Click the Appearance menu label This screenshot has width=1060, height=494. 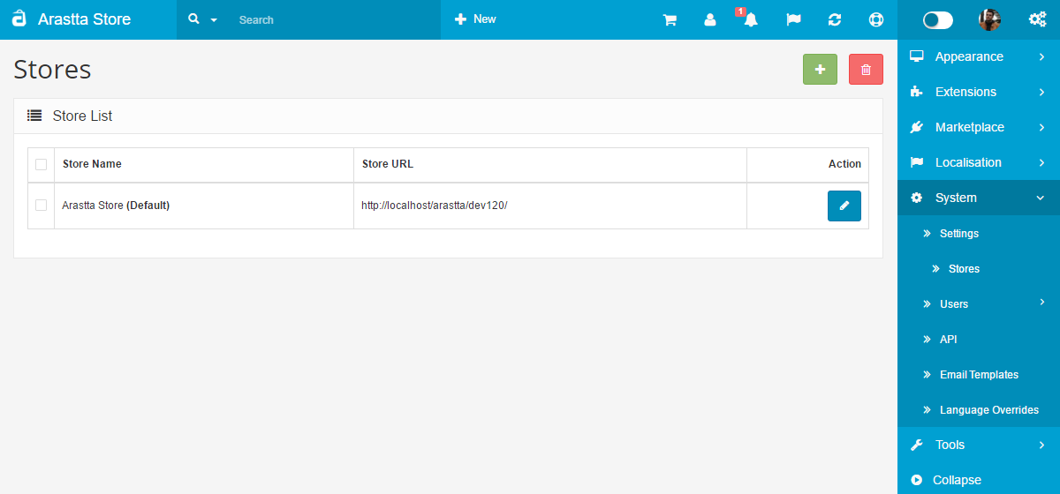coord(969,56)
